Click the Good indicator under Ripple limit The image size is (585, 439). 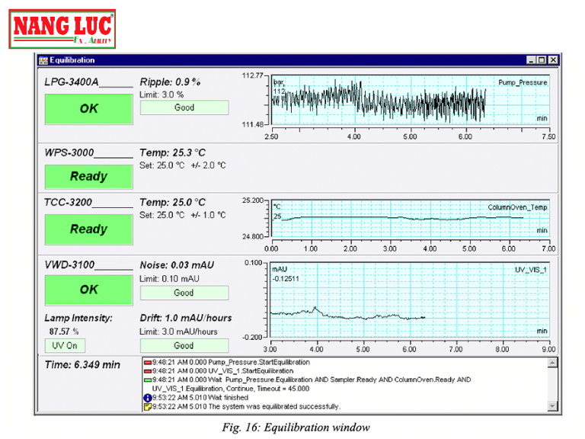coord(184,108)
